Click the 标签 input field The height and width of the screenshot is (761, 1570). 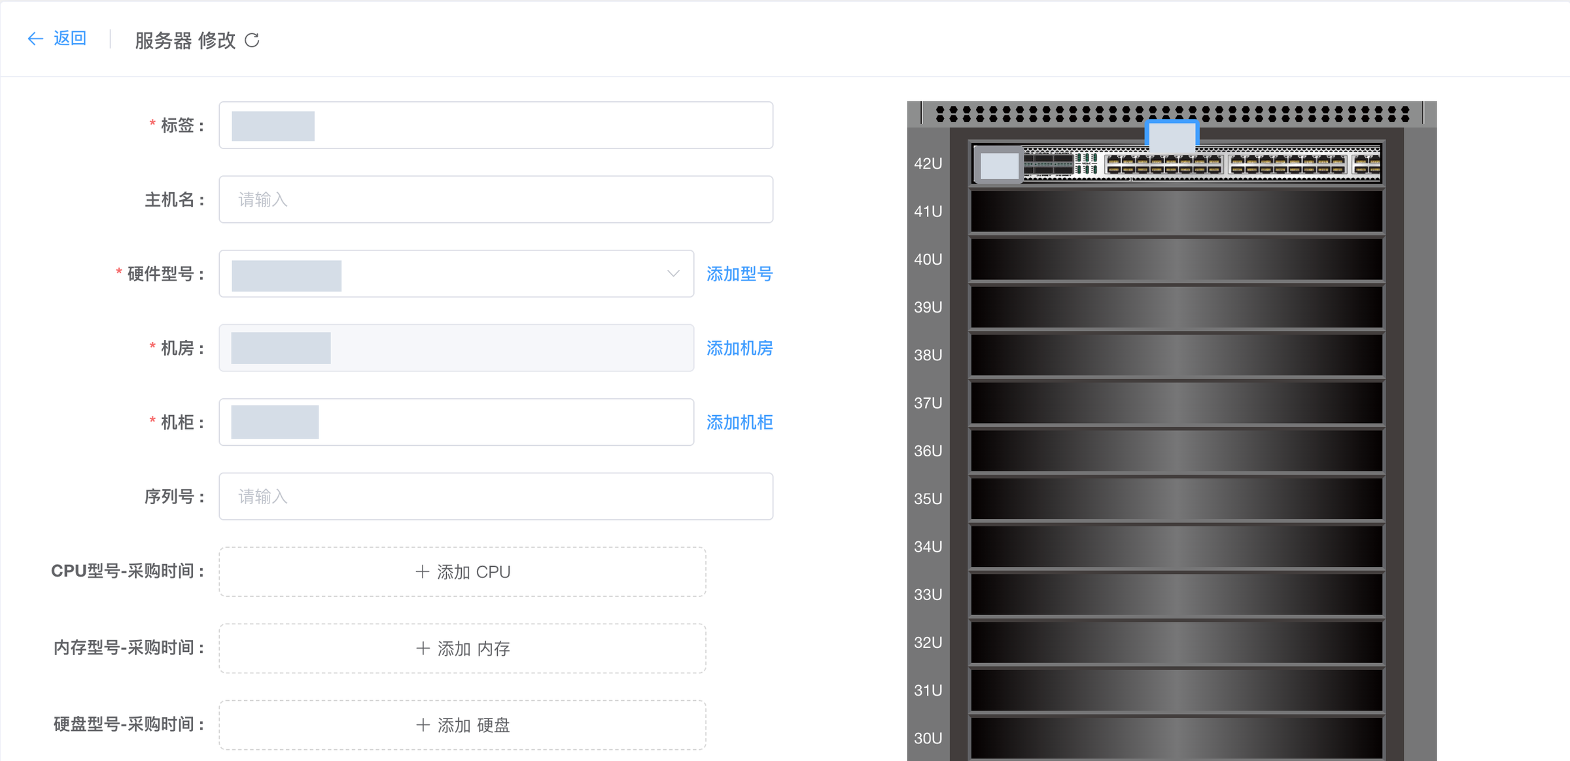(x=496, y=125)
